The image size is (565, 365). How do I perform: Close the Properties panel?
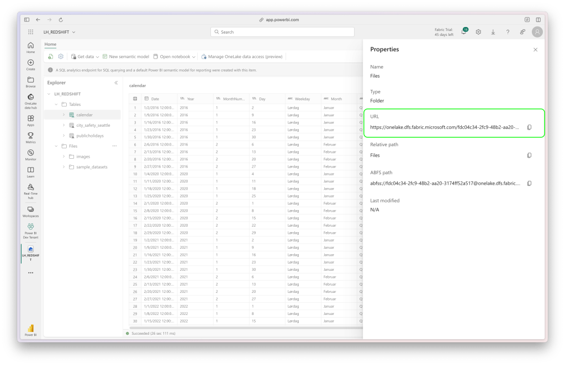tap(535, 50)
